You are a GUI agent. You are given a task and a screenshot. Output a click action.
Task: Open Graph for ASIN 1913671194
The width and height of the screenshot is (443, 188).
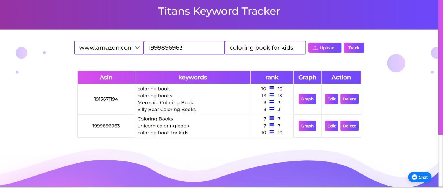point(307,99)
